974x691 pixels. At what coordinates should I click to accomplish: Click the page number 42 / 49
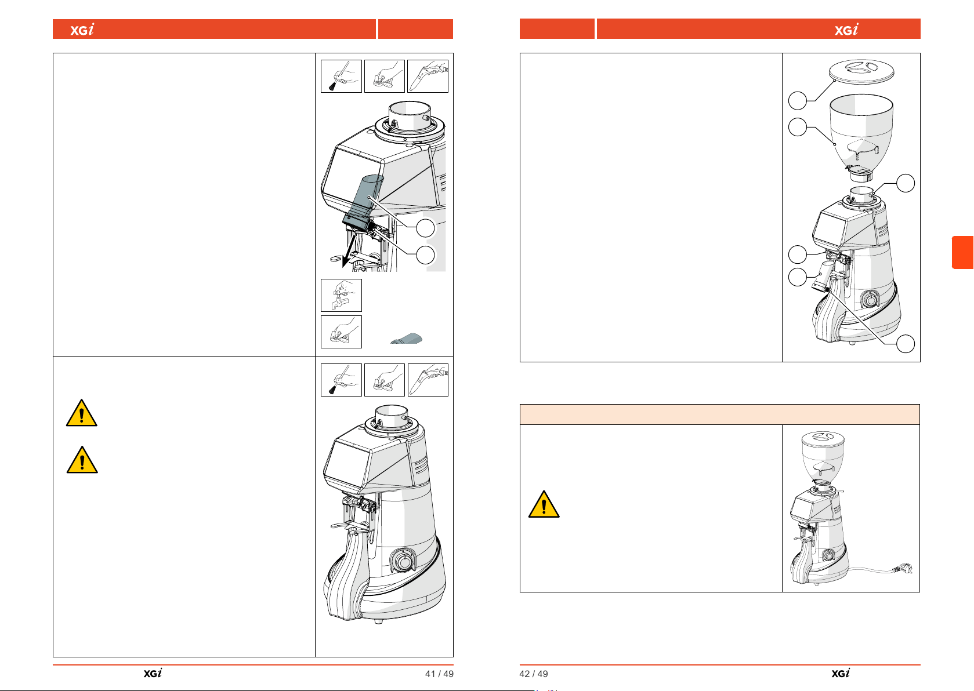click(534, 674)
